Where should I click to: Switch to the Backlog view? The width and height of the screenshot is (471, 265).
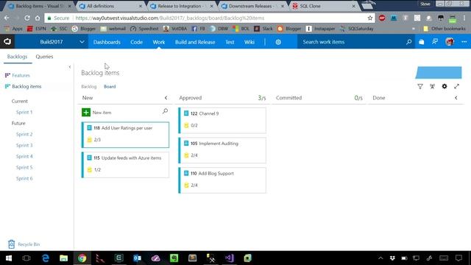click(x=89, y=87)
